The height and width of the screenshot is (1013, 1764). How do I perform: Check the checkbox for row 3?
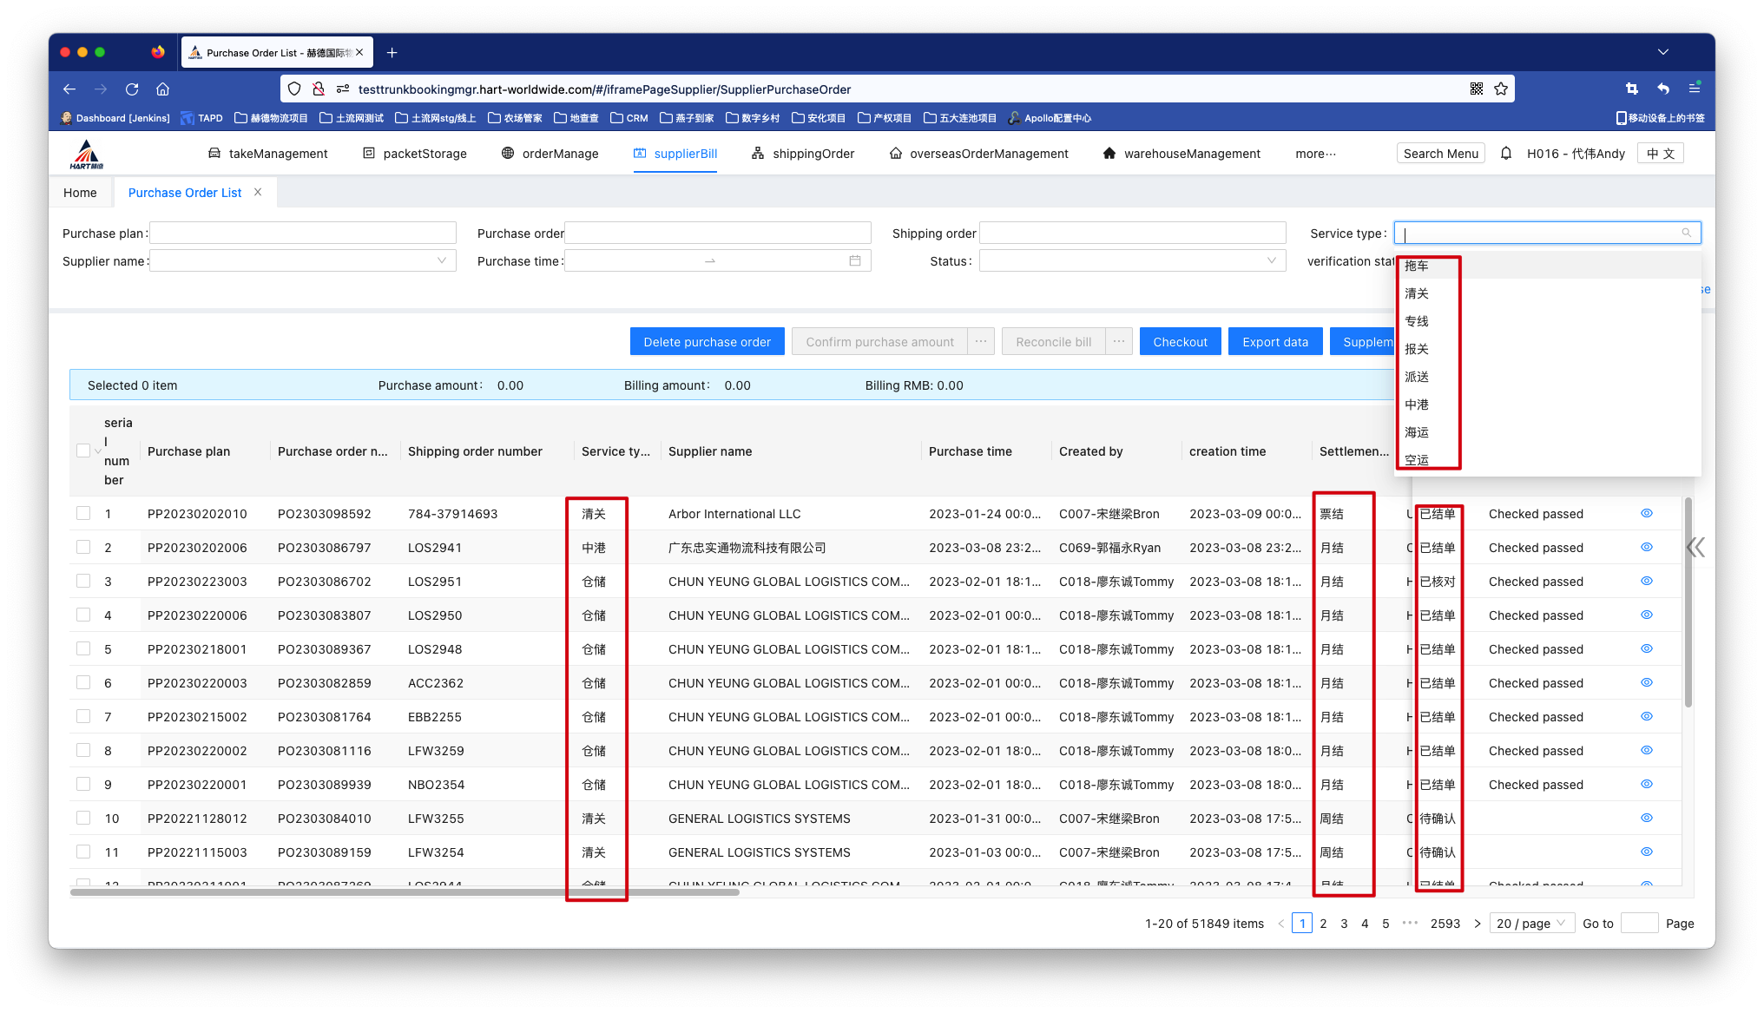click(x=83, y=582)
